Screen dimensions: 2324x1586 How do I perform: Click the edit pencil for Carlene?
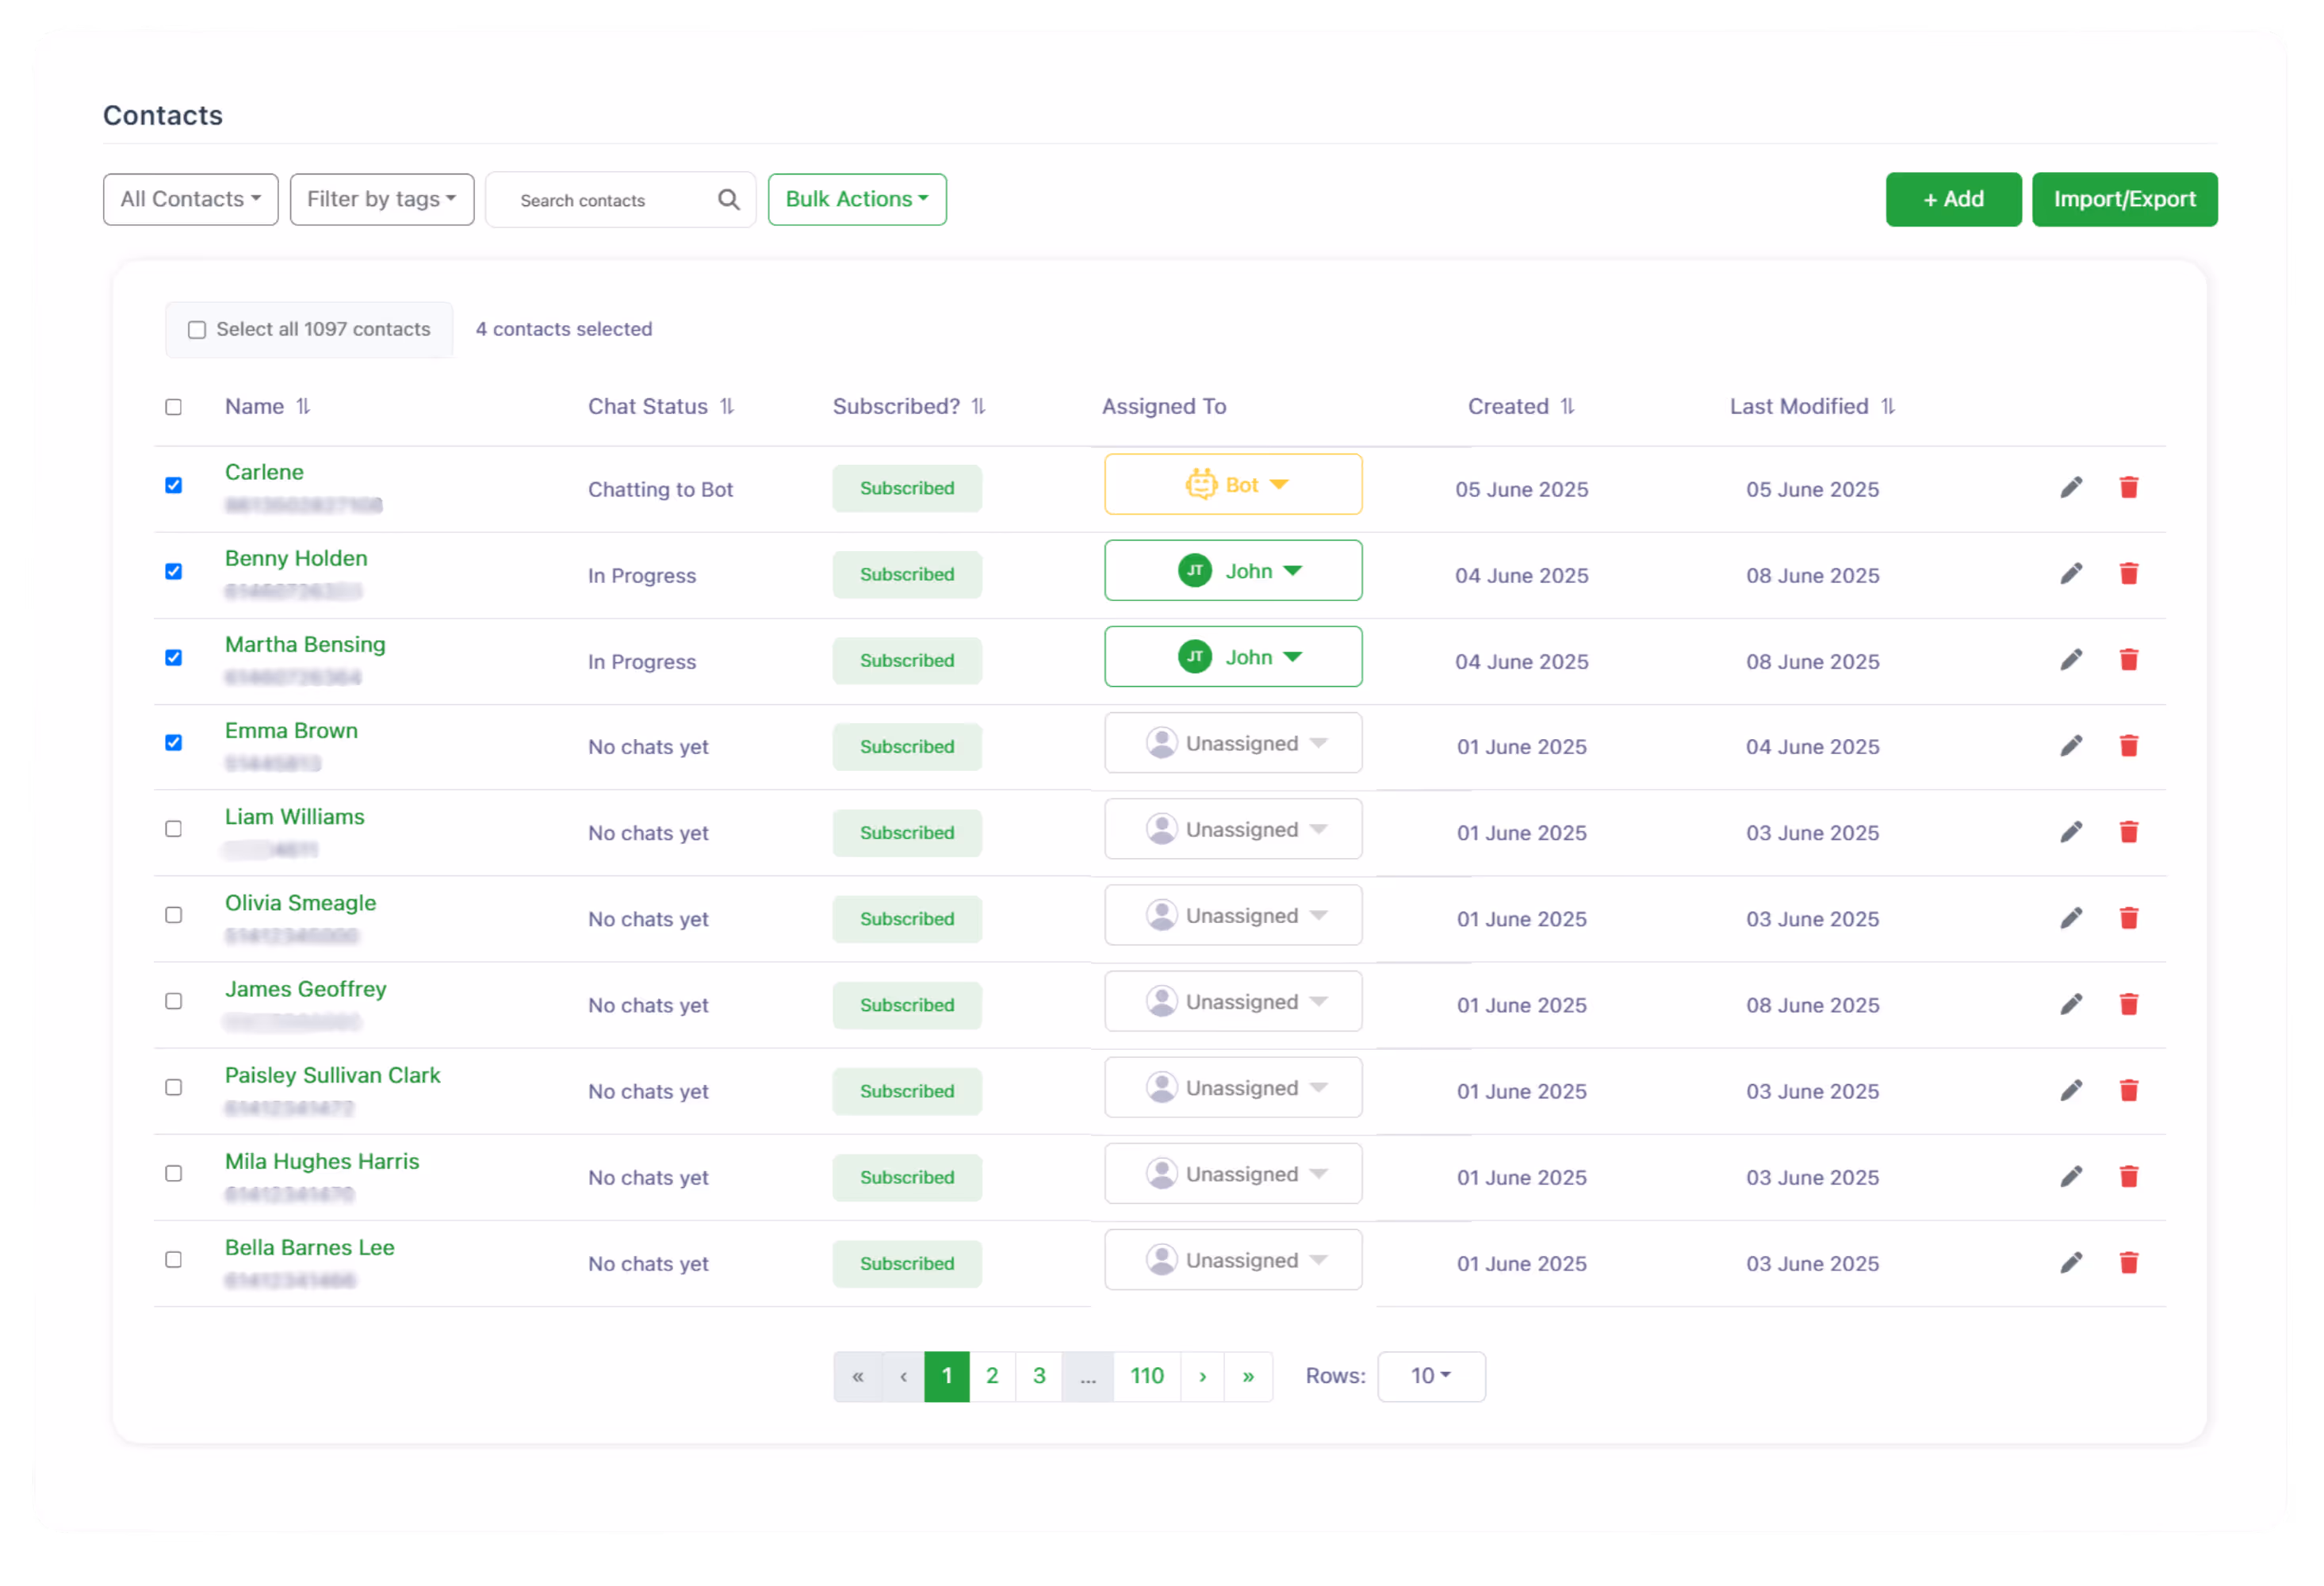click(2071, 488)
